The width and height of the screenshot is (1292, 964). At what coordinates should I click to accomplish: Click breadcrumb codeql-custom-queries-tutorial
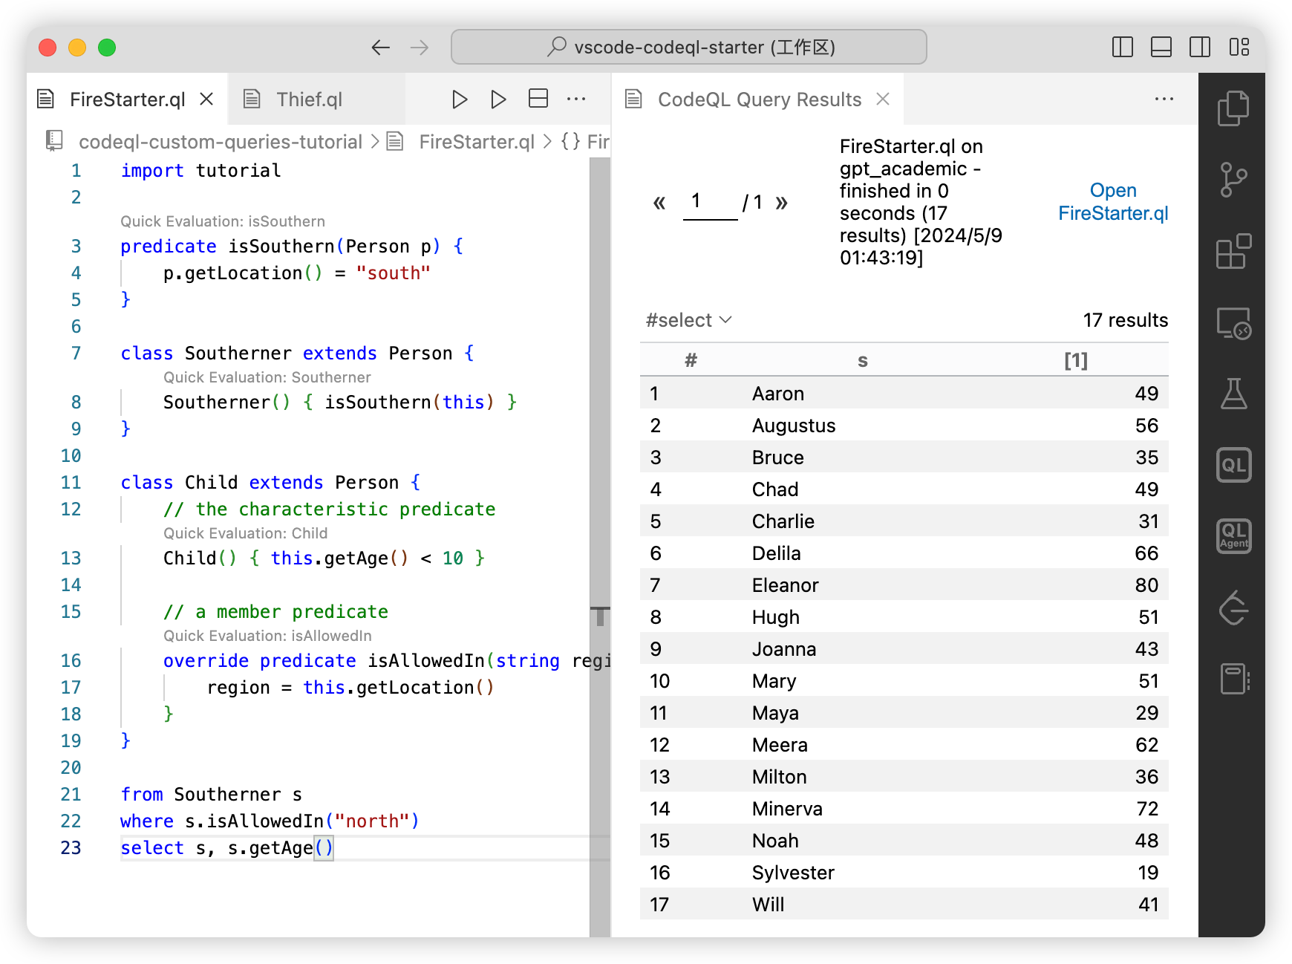(x=220, y=142)
